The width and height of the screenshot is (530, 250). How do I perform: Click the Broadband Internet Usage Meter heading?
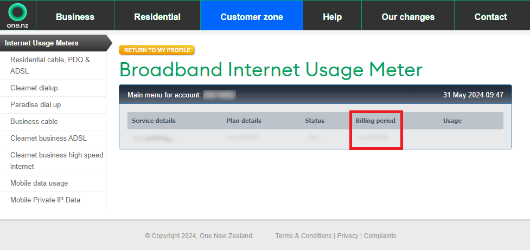pyautogui.click(x=271, y=70)
